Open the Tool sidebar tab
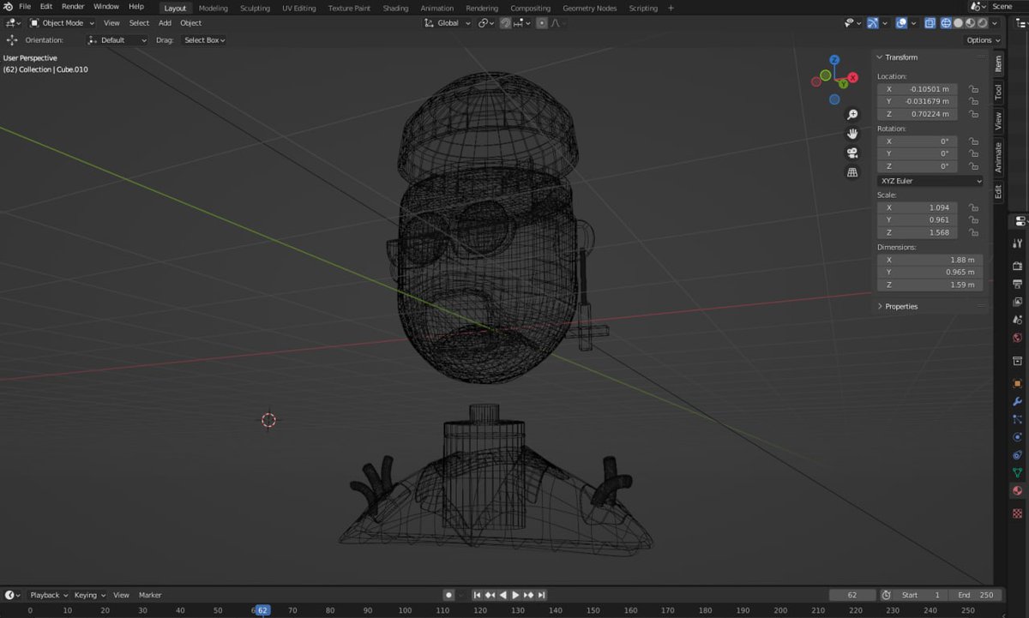The width and height of the screenshot is (1029, 618). (x=998, y=92)
